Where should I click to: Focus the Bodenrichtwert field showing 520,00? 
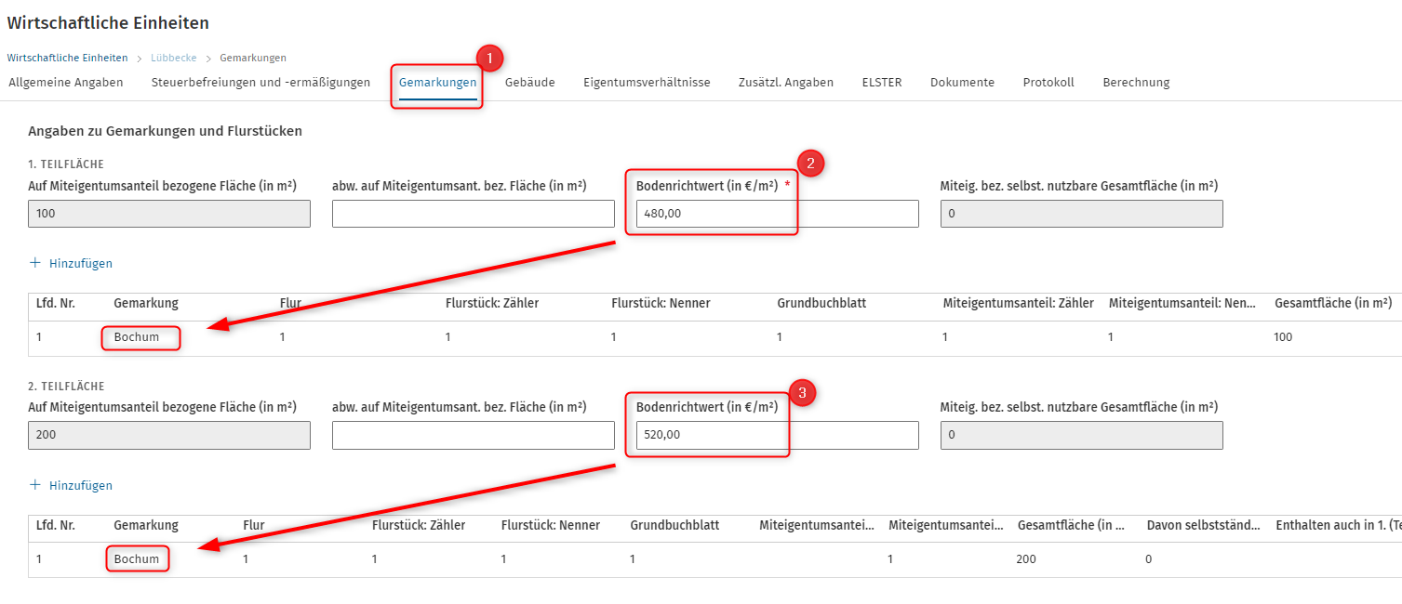point(778,436)
